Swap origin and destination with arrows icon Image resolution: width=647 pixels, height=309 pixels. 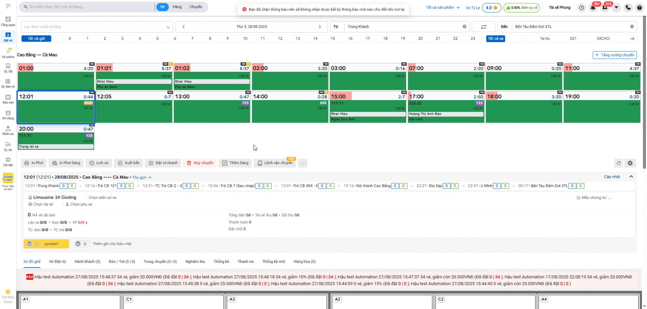pos(483,27)
